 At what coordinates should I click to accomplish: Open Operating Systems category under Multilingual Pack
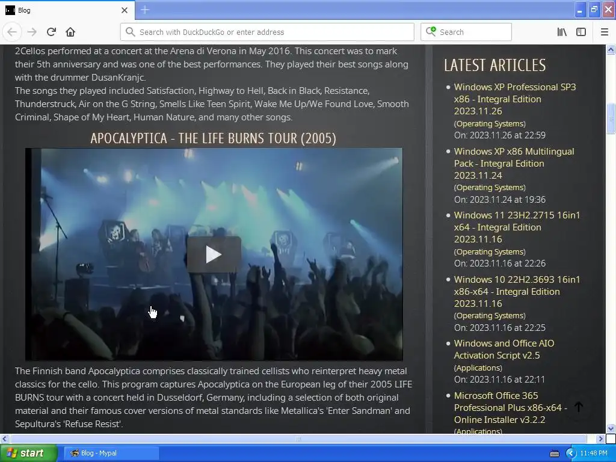[x=490, y=188]
